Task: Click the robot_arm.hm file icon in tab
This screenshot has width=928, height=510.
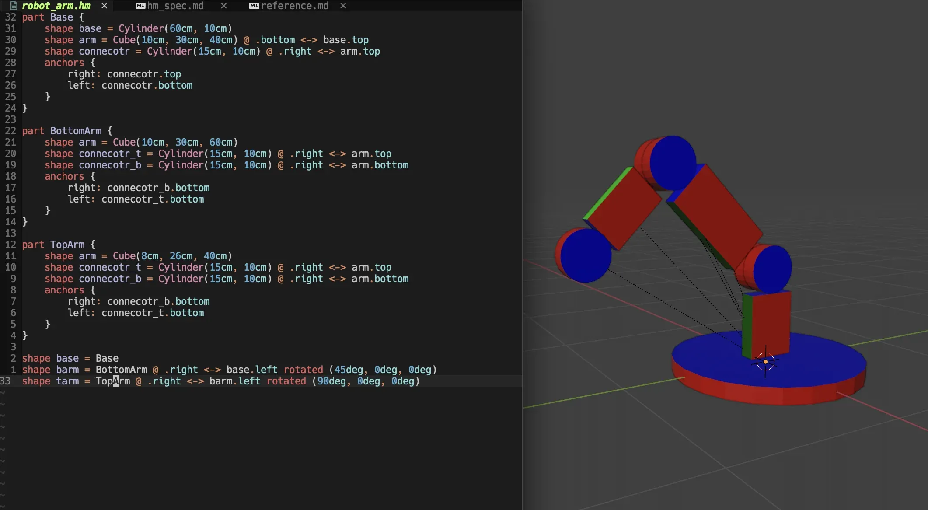Action: 14,6
